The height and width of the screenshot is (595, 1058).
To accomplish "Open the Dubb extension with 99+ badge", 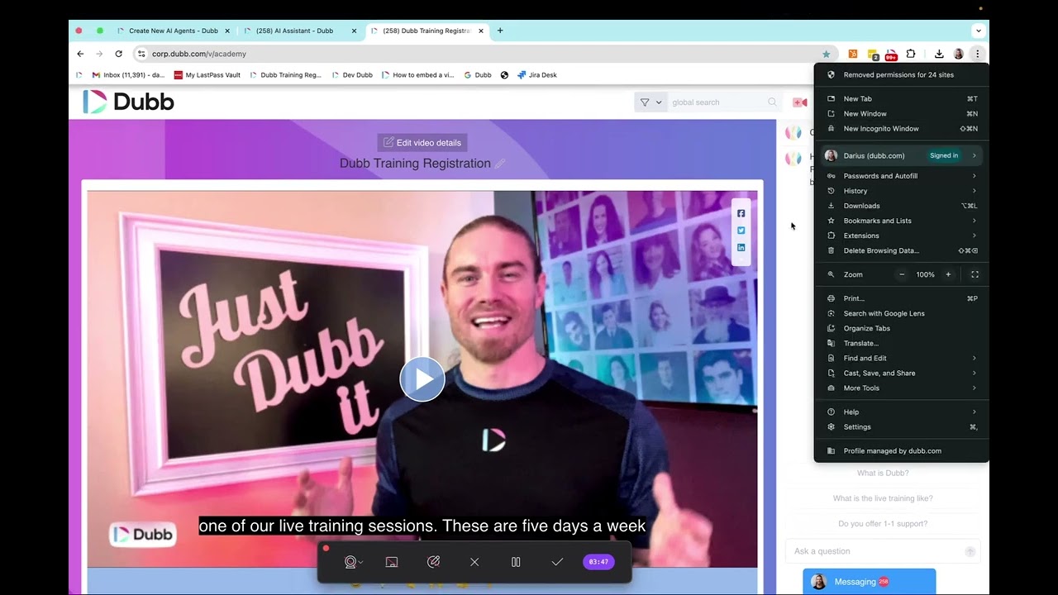I will tap(891, 55).
